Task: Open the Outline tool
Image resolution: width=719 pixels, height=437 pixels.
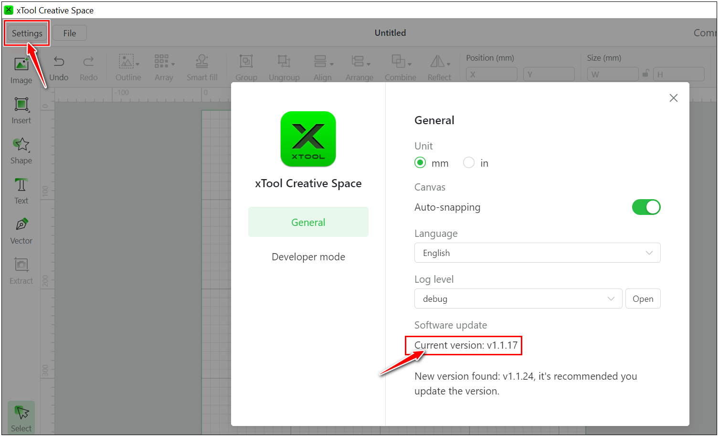Action: click(128, 68)
